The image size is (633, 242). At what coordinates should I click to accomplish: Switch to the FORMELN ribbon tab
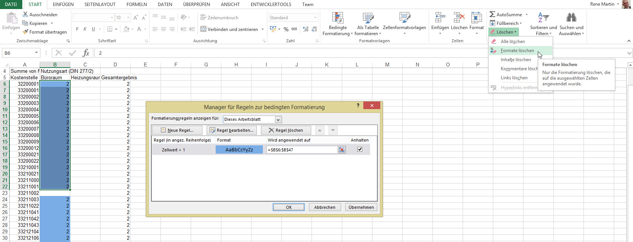(137, 5)
